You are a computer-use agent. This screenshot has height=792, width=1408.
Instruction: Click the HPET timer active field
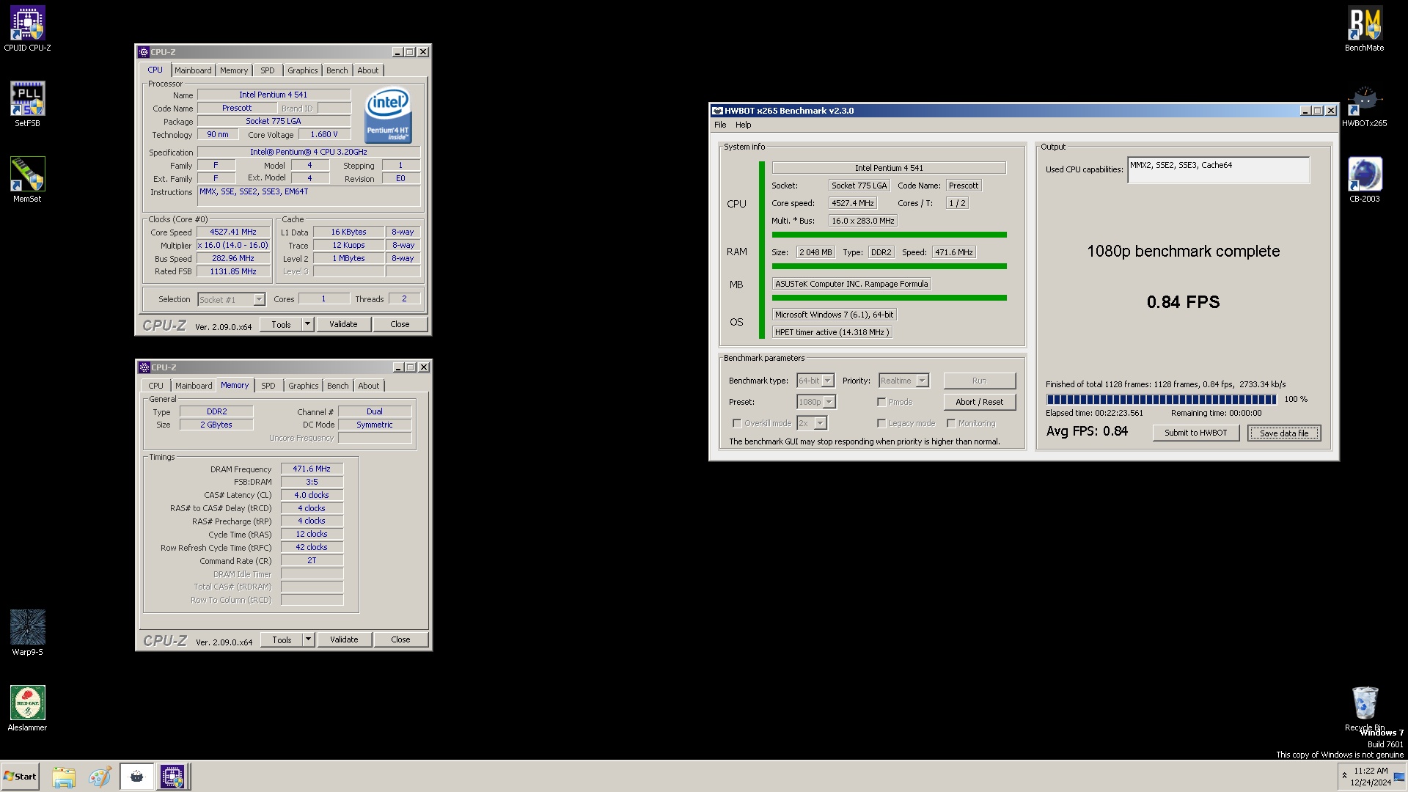(x=832, y=332)
